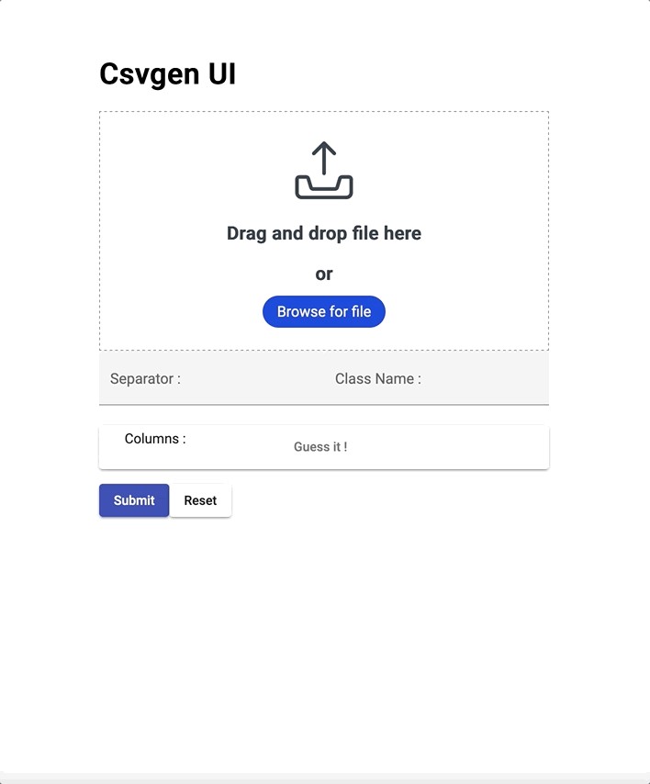Click the Submit button
The width and height of the screenshot is (650, 784).
pyautogui.click(x=134, y=500)
